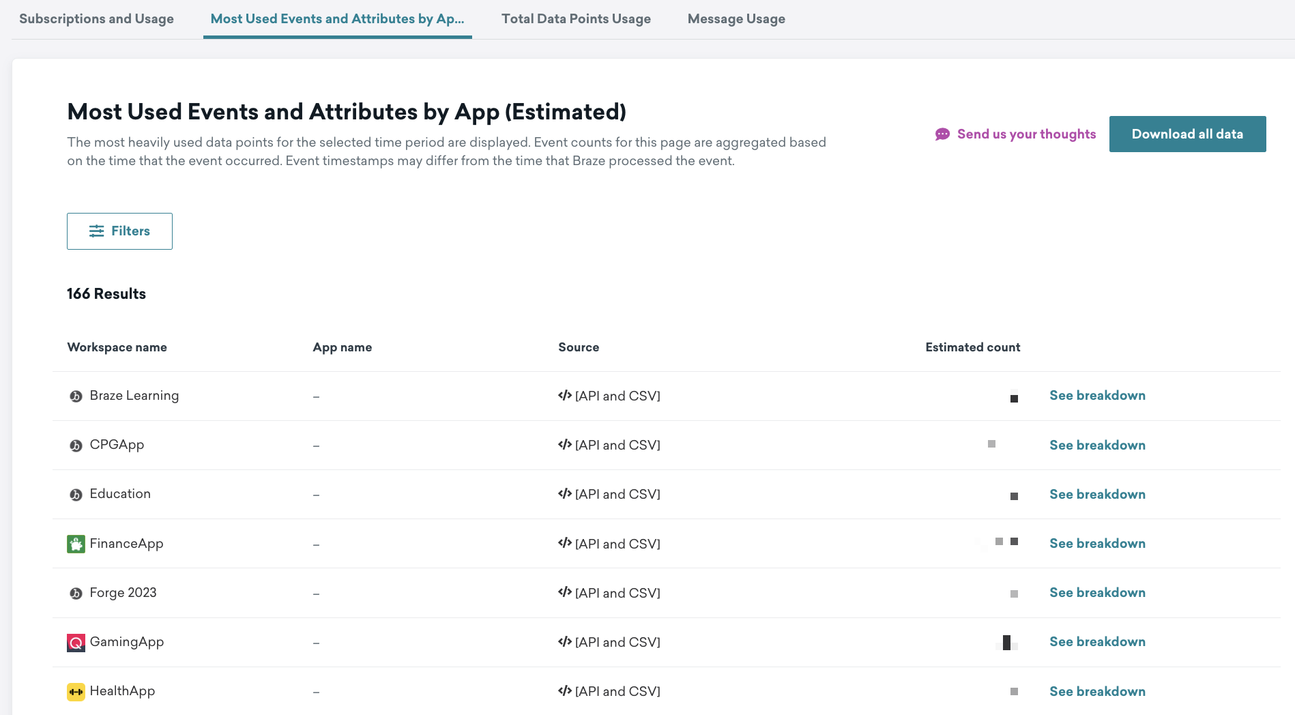The width and height of the screenshot is (1295, 715).
Task: Click the Education workspace name
Action: point(120,494)
